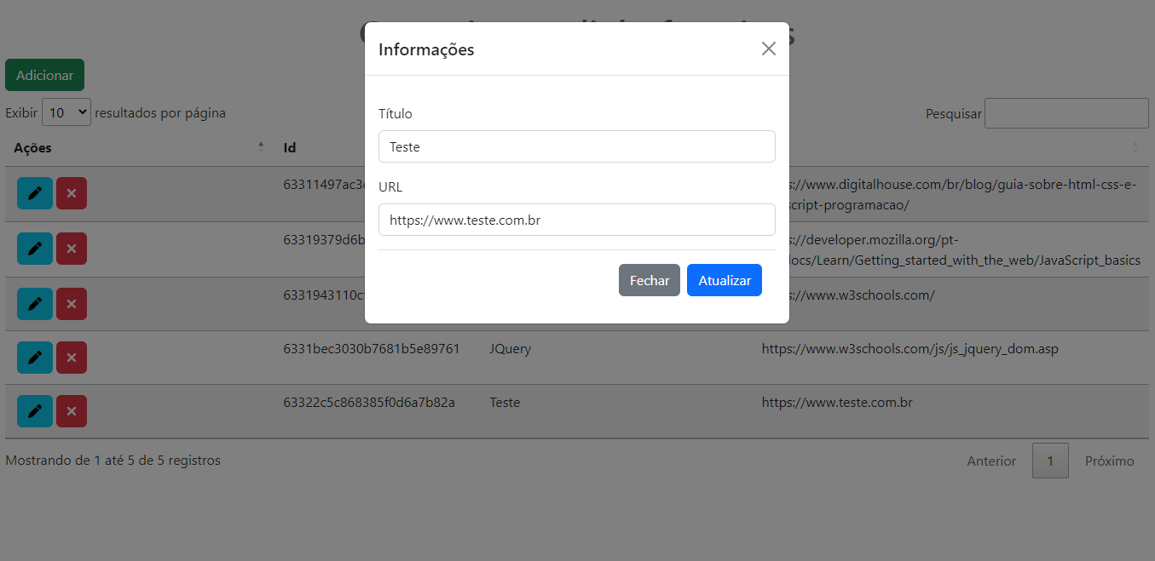Go to page 1 in pagination

[x=1050, y=460]
